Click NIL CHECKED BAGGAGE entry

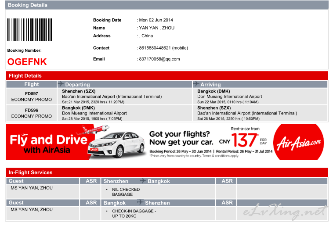[x=126, y=192]
